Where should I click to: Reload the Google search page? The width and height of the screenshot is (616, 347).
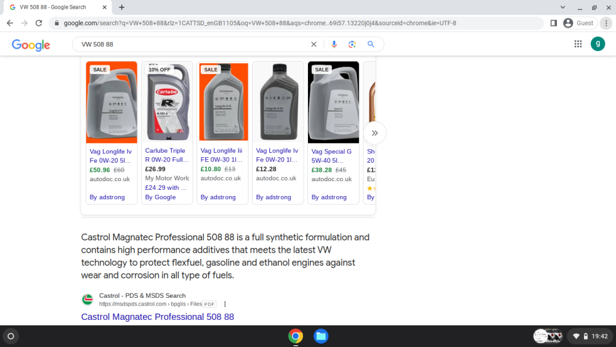point(38,23)
